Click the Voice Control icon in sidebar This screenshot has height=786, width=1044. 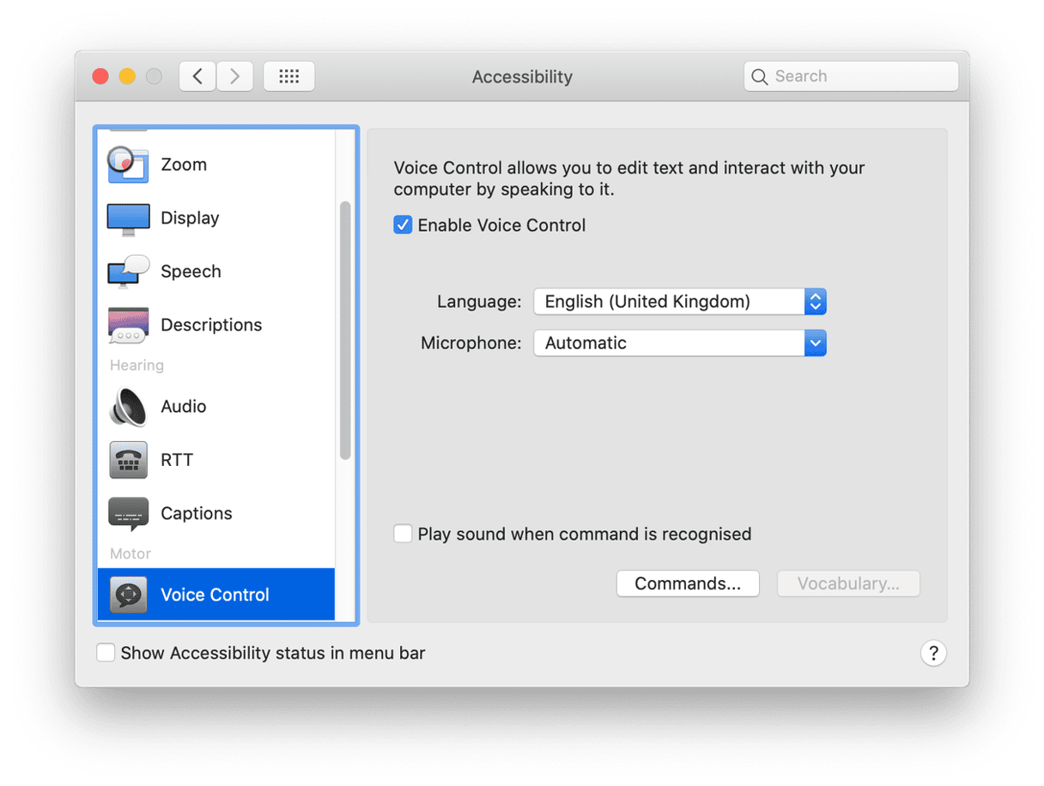click(128, 595)
